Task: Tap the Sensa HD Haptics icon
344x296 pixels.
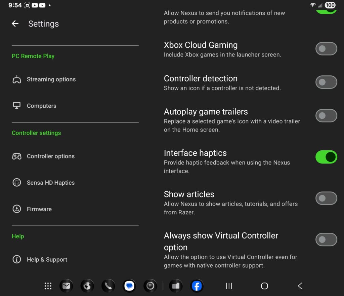Action: 17,182
